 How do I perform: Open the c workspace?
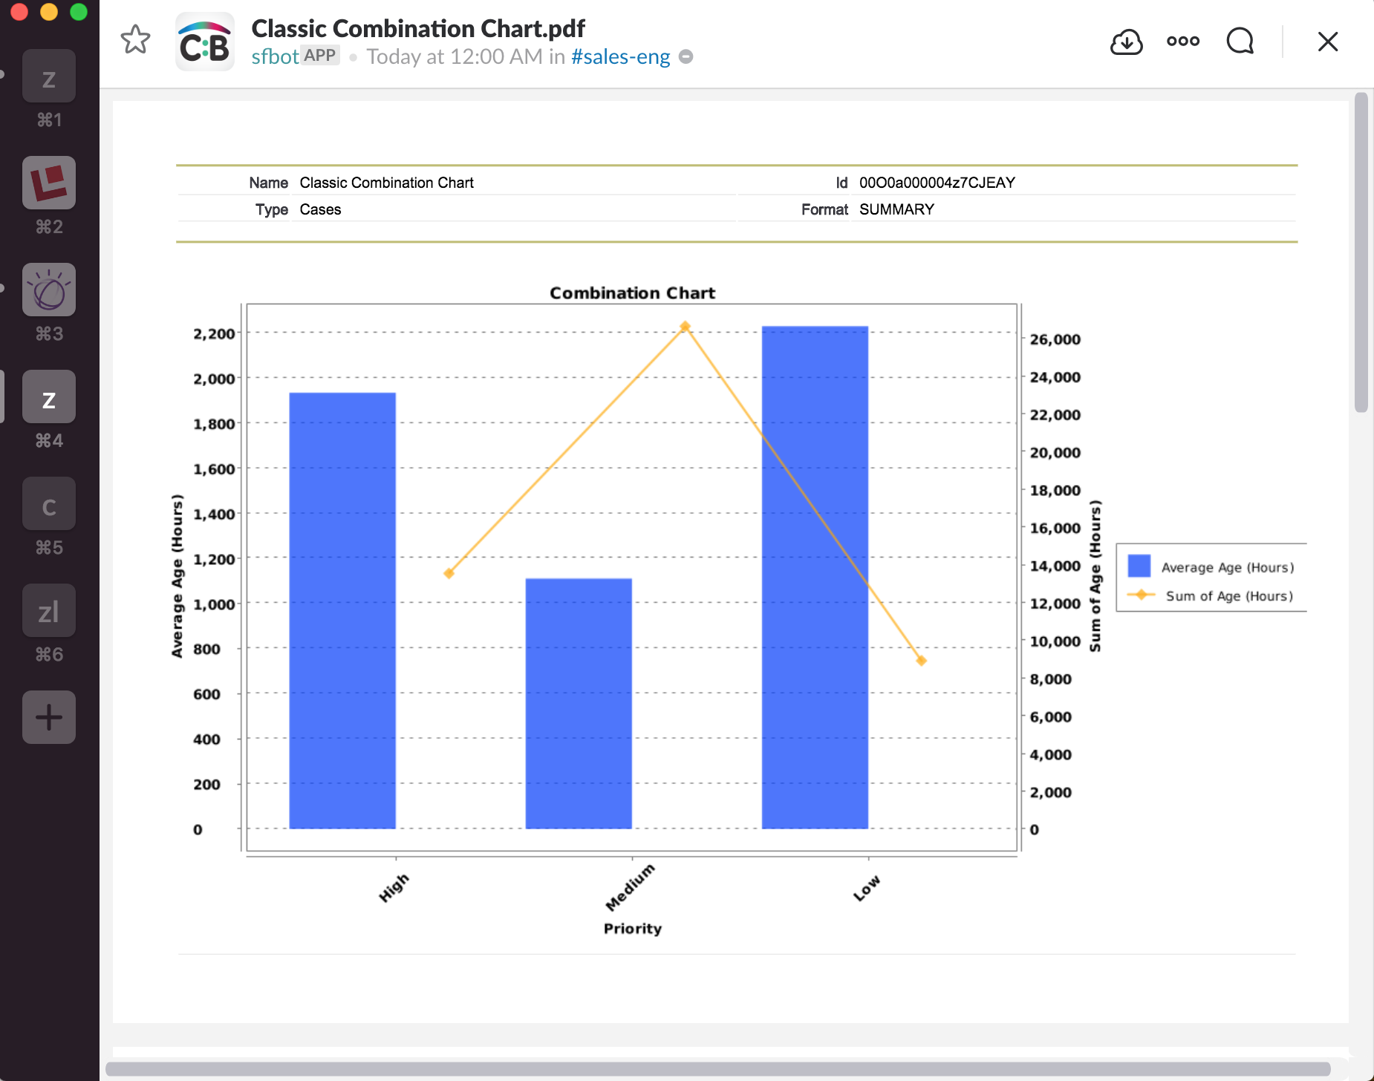coord(48,503)
